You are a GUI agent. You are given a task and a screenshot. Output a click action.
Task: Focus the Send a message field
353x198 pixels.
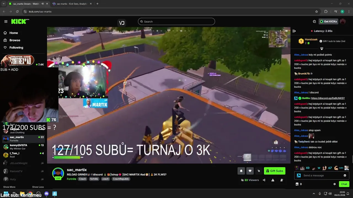322,175
